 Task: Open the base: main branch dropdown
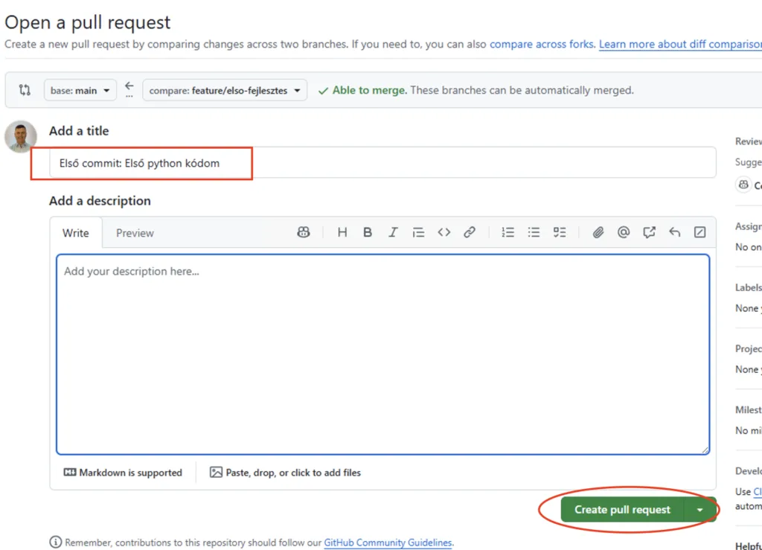point(80,91)
